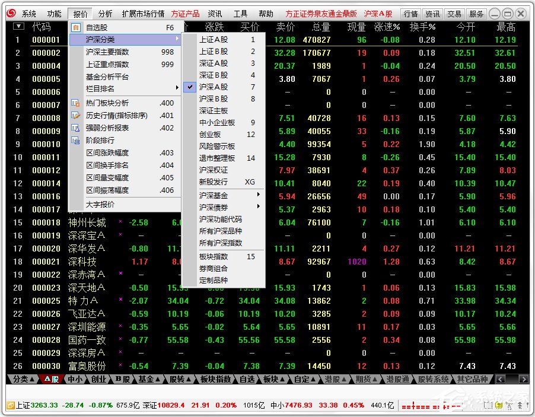Open the 分类 tab dropdown
Screen dimensions: 535x417
[23, 379]
